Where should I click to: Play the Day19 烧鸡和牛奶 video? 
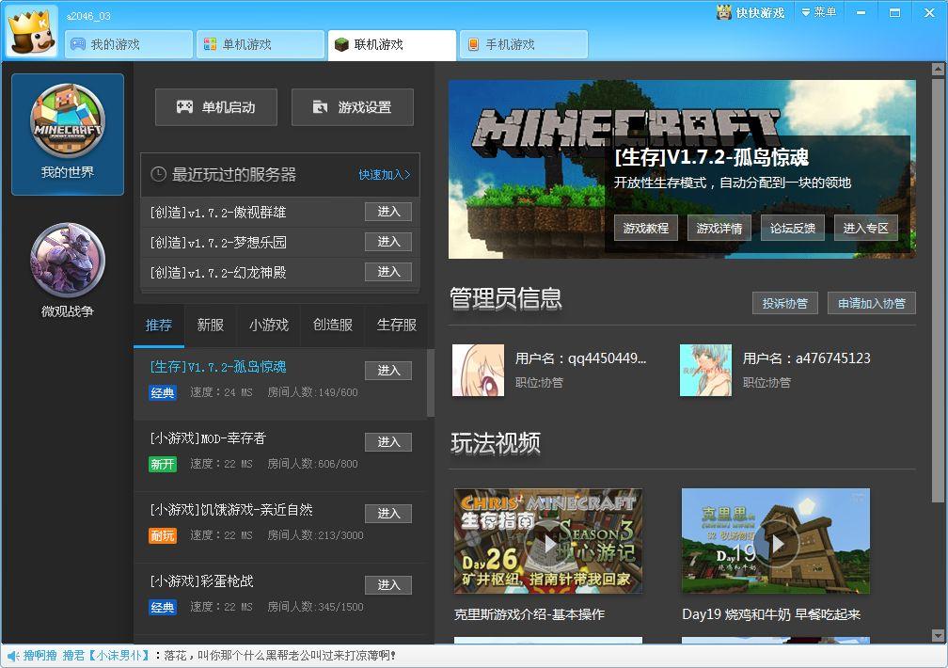pos(776,542)
